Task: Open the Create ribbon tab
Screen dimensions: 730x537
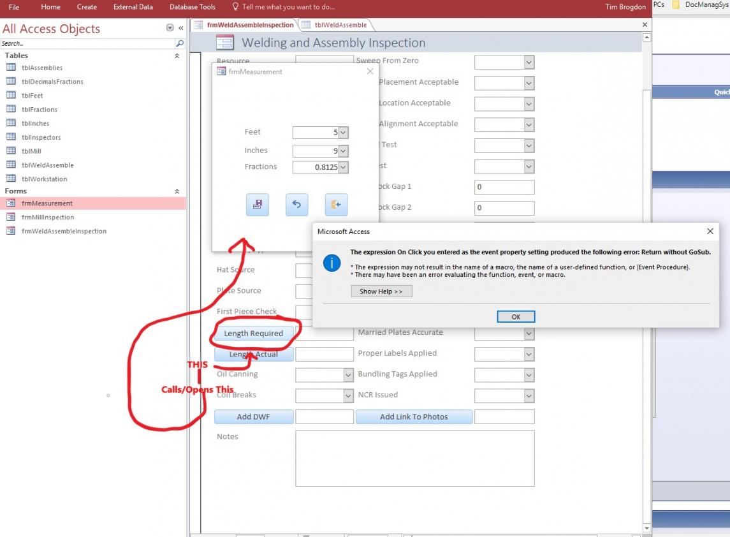Action: 87,7
